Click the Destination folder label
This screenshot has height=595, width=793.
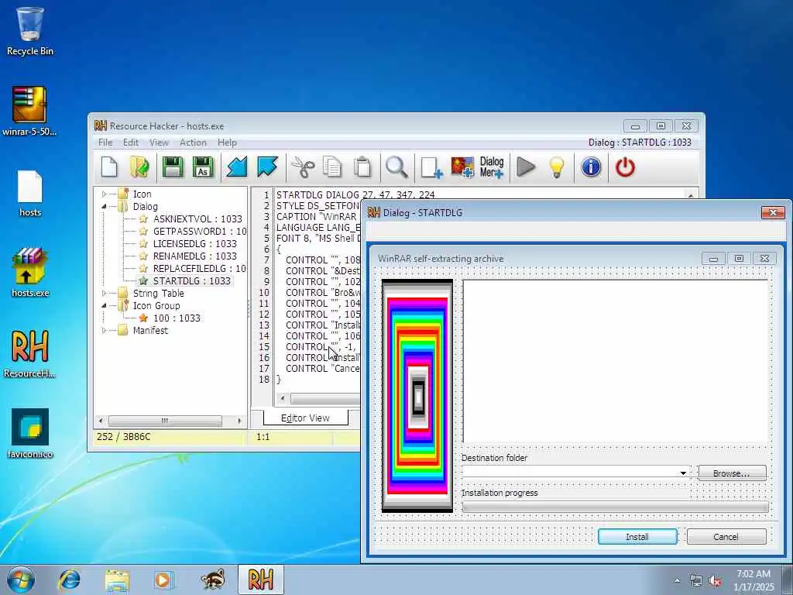point(494,458)
